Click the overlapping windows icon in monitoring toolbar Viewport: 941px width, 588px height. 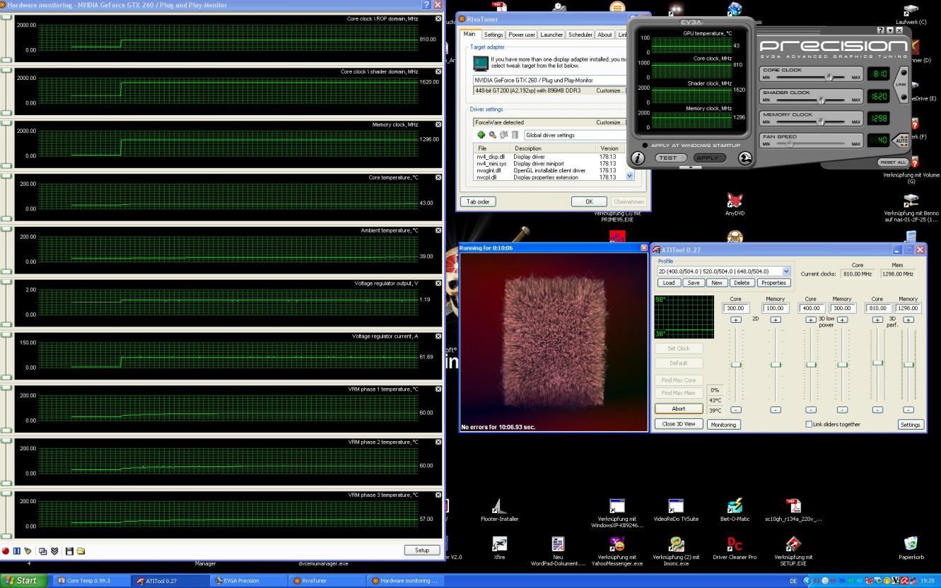43,551
